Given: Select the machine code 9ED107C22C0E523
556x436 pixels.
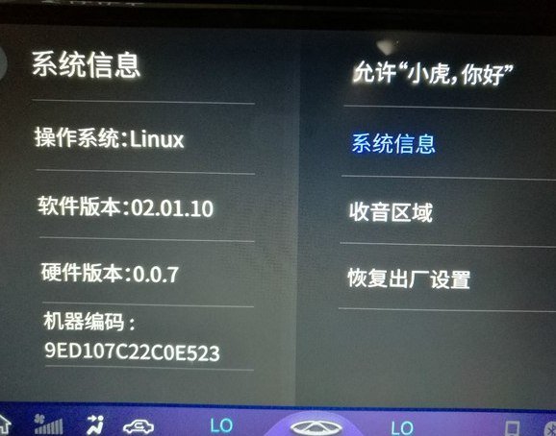Looking at the screenshot, I should pyautogui.click(x=132, y=351).
